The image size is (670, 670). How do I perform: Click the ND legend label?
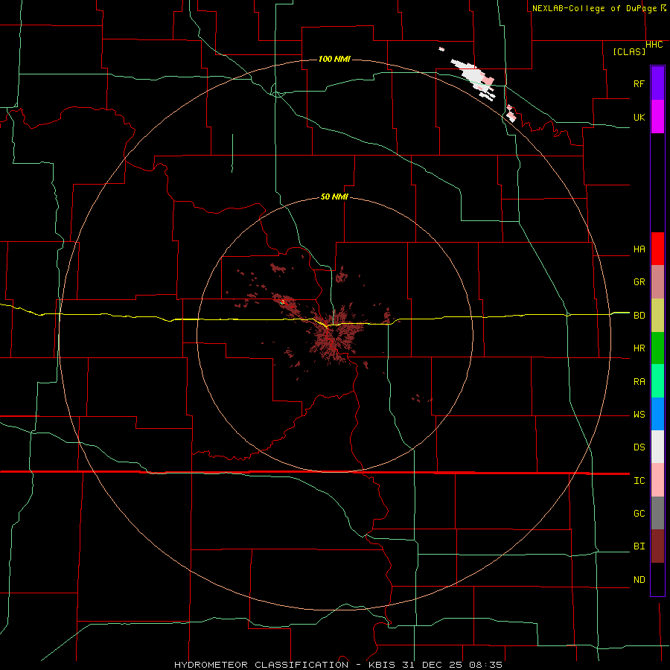pos(639,580)
